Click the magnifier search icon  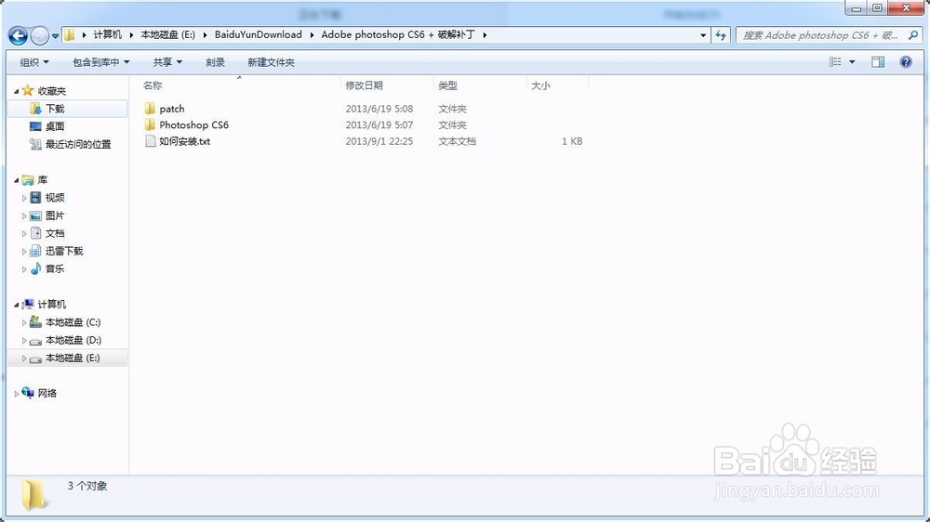(x=913, y=35)
